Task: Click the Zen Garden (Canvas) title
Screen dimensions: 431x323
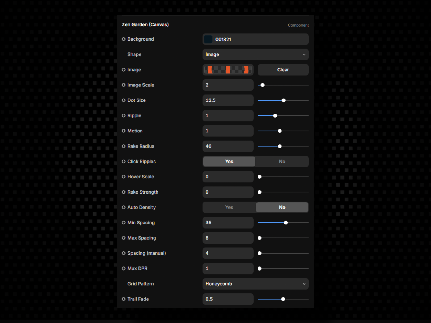Action: click(145, 25)
